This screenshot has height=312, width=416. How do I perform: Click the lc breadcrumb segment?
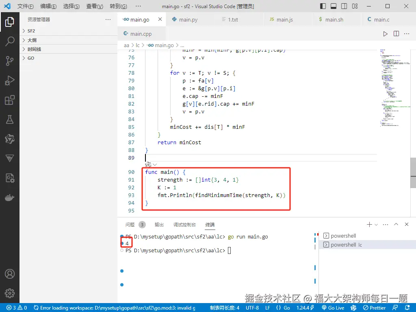click(x=137, y=45)
